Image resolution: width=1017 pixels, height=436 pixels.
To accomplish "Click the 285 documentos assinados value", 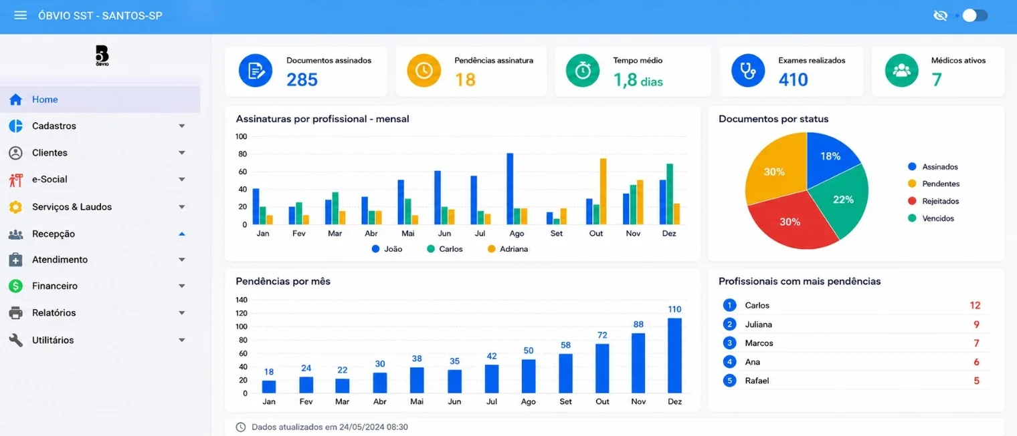I will (x=302, y=80).
